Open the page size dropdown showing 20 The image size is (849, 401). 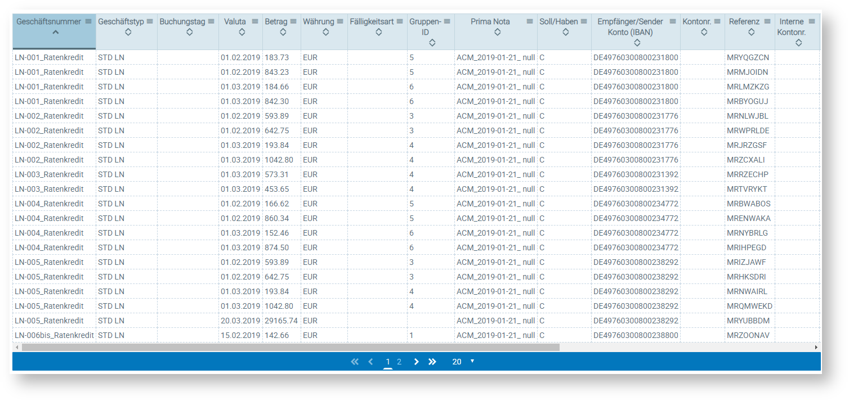pos(463,362)
